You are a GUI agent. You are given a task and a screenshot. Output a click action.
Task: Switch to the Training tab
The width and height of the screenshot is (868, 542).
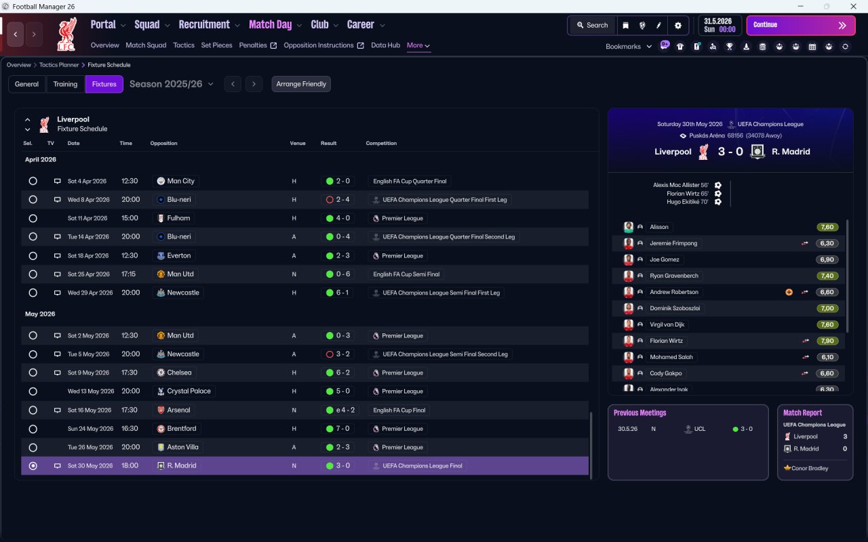(x=65, y=84)
